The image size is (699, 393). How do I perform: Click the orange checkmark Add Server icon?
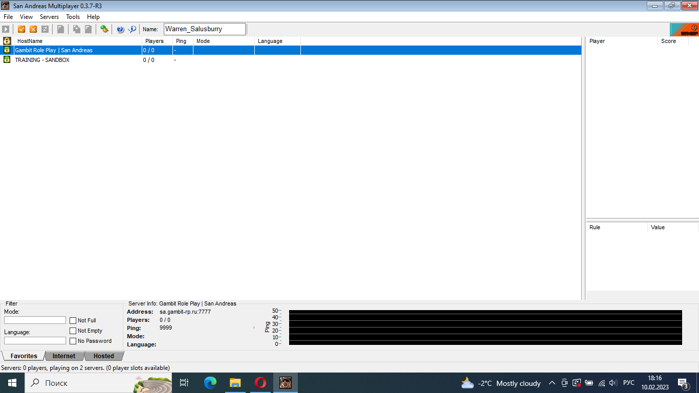click(x=21, y=29)
